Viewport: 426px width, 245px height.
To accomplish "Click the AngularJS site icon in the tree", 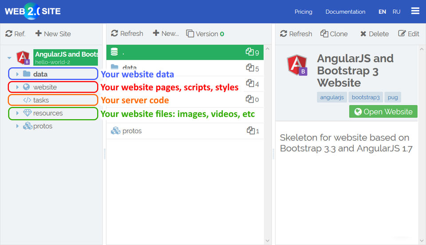I will point(23,58).
